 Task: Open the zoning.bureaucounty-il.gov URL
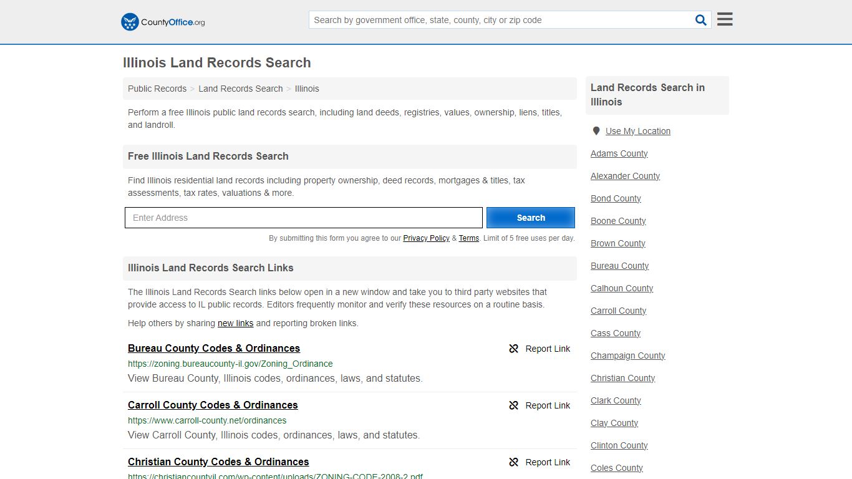point(230,364)
